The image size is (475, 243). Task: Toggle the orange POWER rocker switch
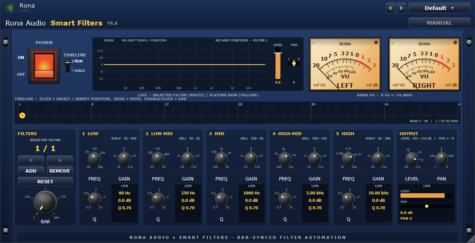pyautogui.click(x=44, y=65)
